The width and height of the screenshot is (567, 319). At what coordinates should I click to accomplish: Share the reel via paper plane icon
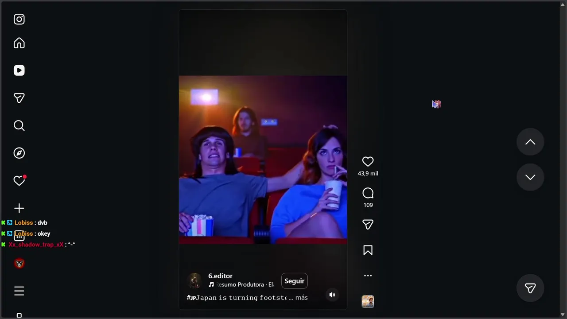[368, 225]
